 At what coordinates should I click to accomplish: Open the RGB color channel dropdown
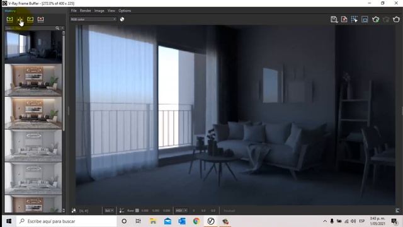click(x=93, y=20)
